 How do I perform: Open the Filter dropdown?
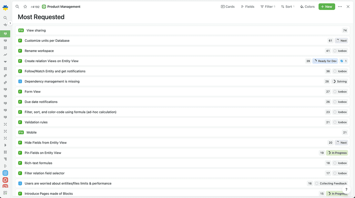(x=267, y=6)
